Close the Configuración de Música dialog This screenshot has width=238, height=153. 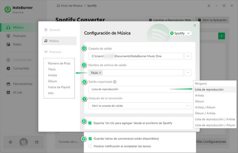point(195,25)
